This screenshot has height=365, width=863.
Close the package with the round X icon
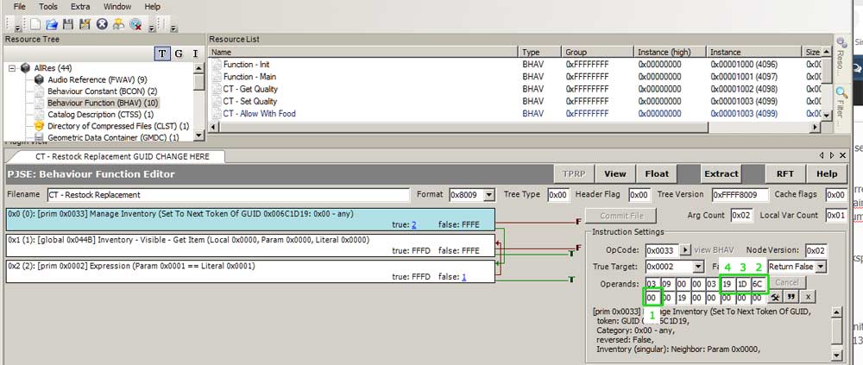[102, 24]
